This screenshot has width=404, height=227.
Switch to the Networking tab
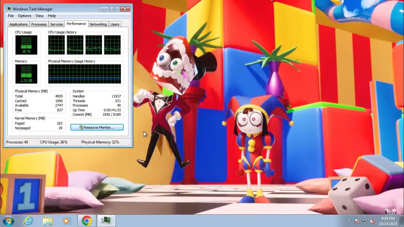(x=98, y=24)
